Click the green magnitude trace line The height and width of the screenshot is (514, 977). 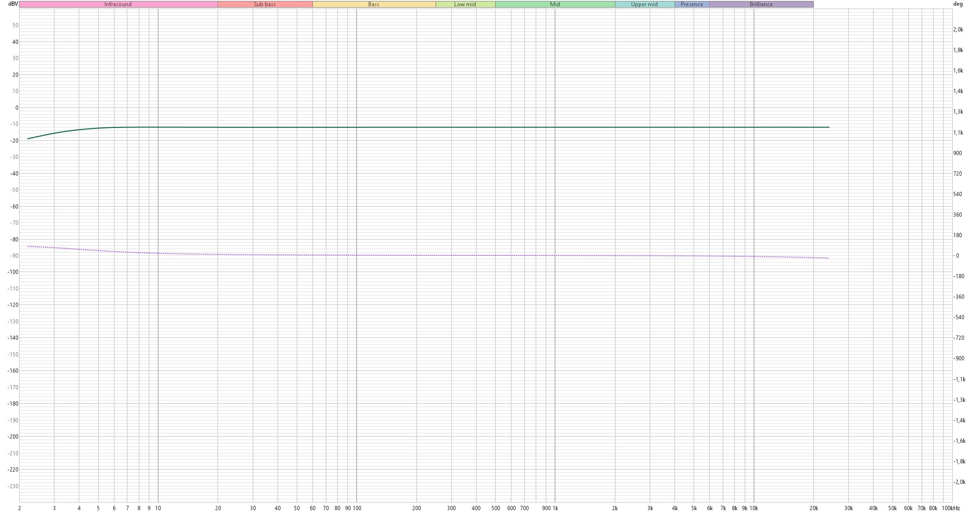tap(429, 127)
